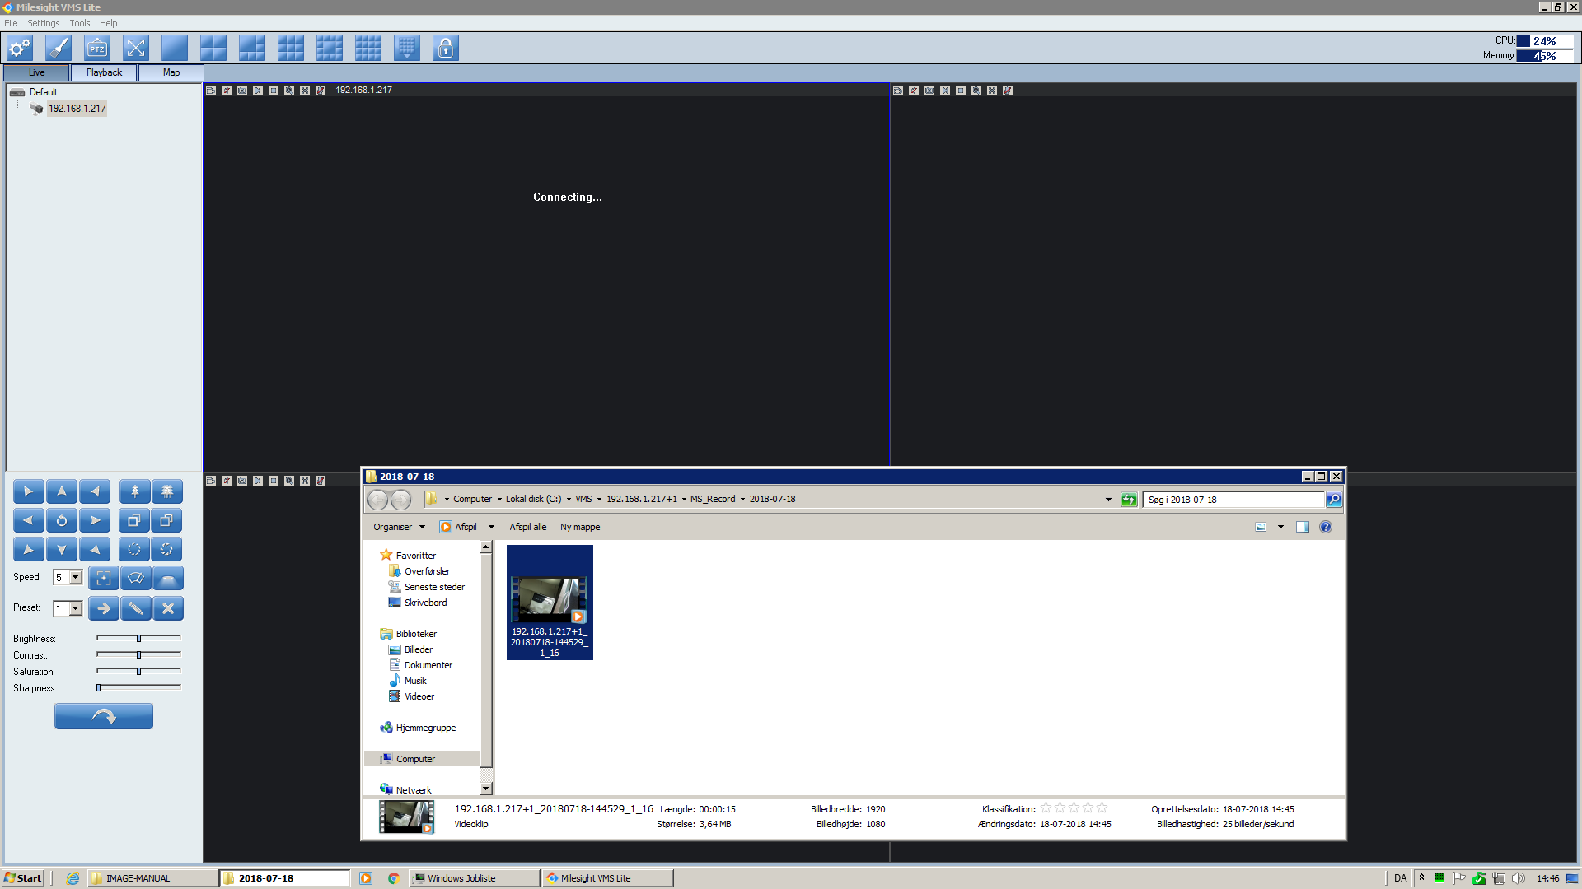Click the brush clear toolbar icon

click(x=59, y=49)
